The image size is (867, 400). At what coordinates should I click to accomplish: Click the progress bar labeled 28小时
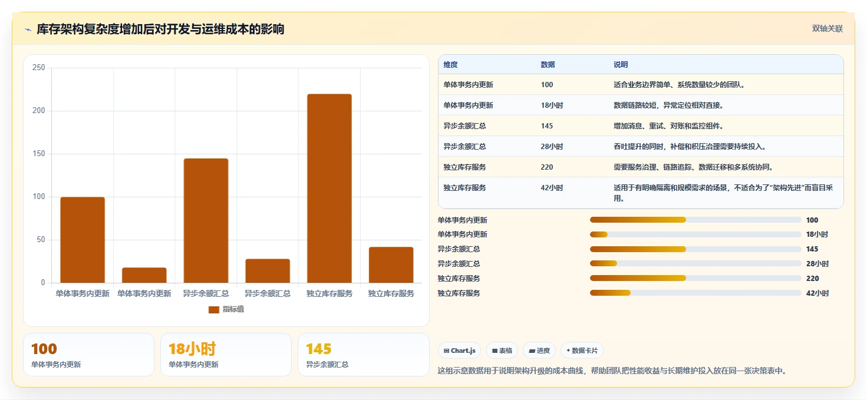pyautogui.click(x=695, y=264)
